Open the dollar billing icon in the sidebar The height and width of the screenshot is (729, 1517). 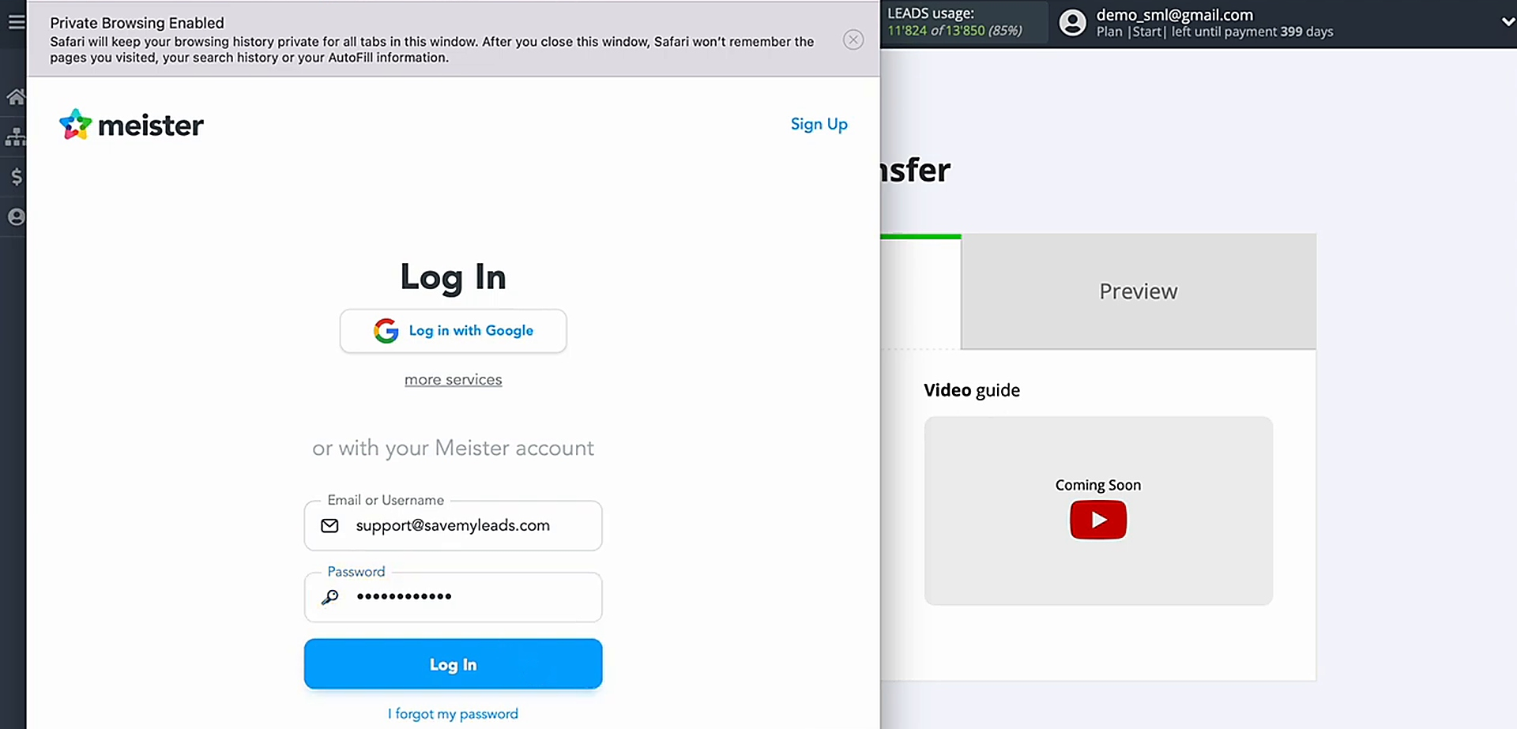coord(17,176)
